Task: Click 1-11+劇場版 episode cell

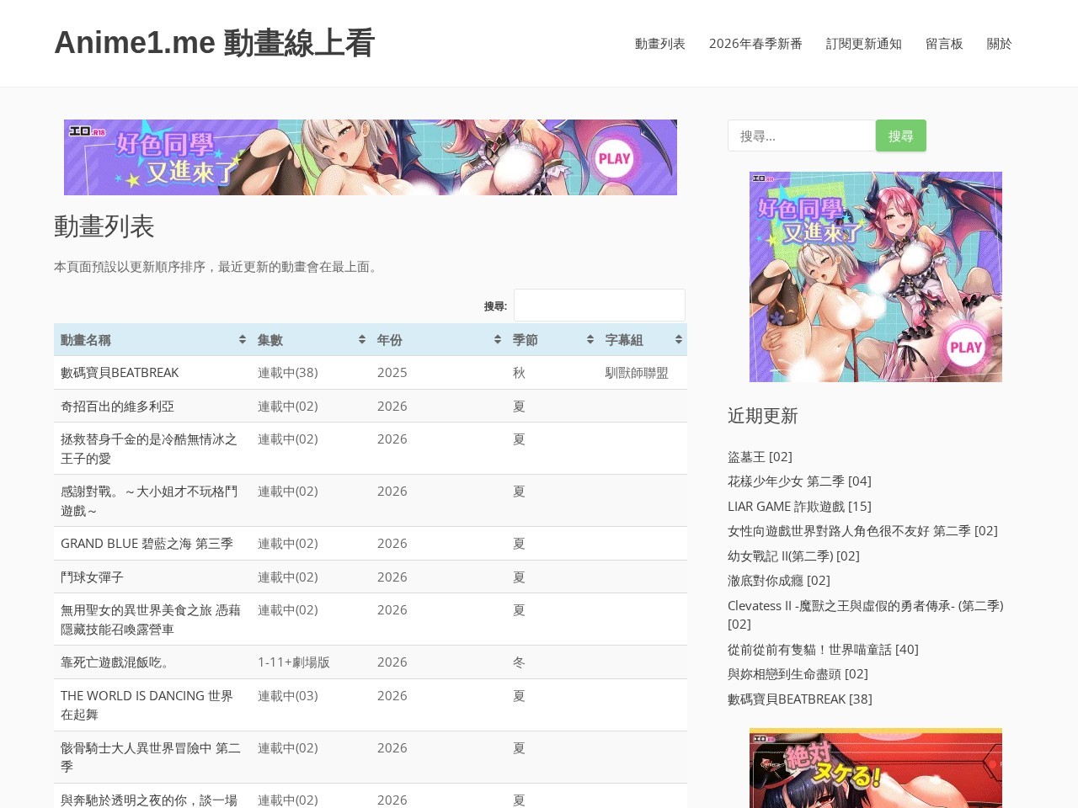Action: [x=294, y=662]
